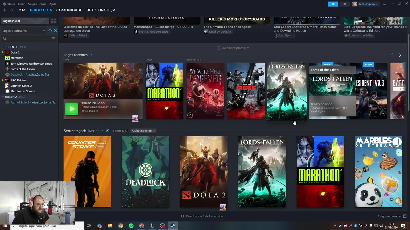The width and height of the screenshot is (410, 230).
Task: Open Marbles on Stream cover tile
Action: coord(379,172)
